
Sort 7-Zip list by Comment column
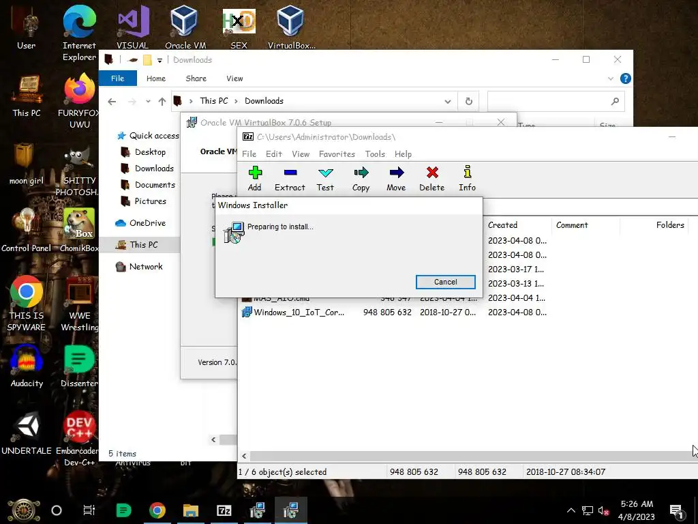click(x=586, y=225)
